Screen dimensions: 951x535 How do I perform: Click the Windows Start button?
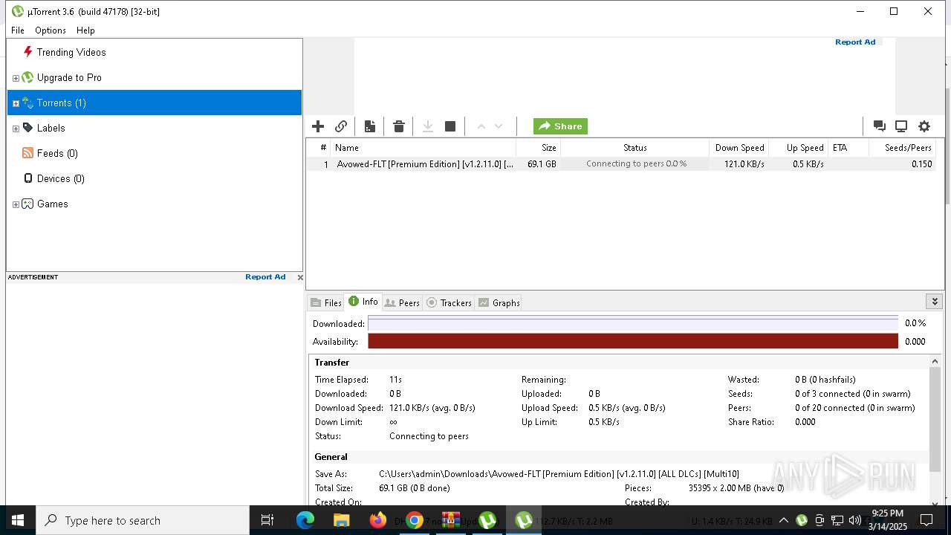(x=18, y=520)
